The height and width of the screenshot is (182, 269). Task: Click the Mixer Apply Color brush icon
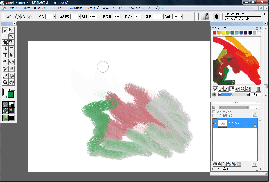coord(221,89)
